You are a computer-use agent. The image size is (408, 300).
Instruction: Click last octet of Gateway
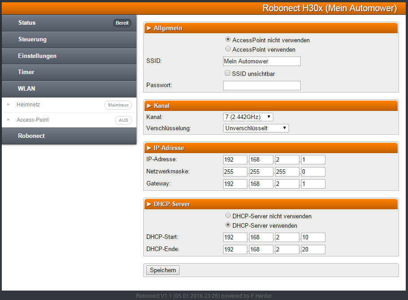pyautogui.click(x=313, y=184)
